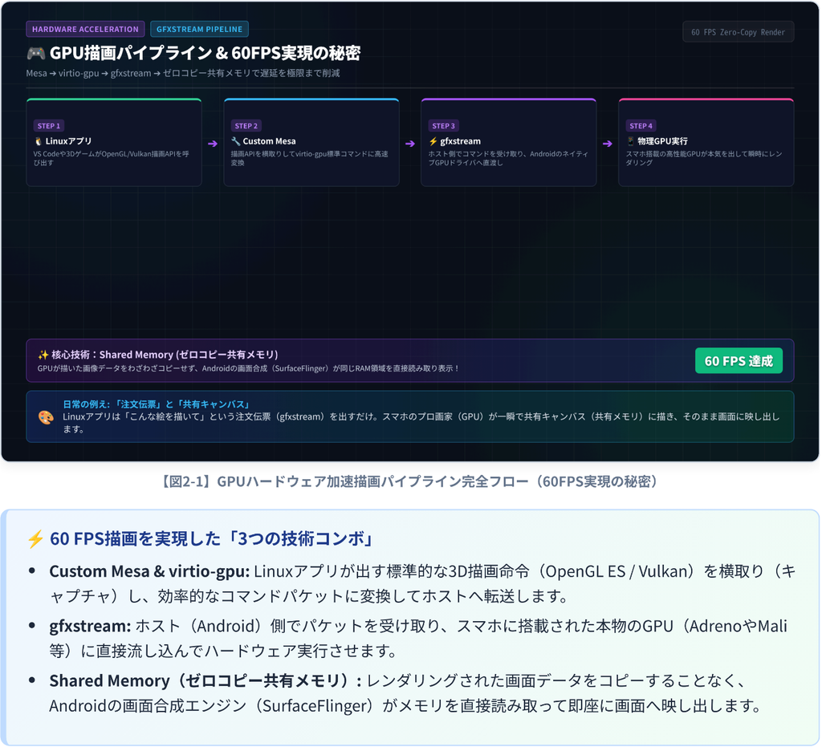The width and height of the screenshot is (822, 747).
Task: Click the penguin icon beside Linuxアプリ
Action: click(39, 141)
